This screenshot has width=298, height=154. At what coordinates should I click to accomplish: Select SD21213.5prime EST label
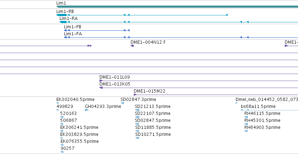click(x=153, y=107)
